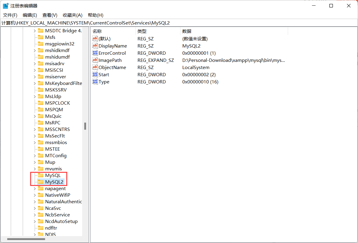
Task: Sort values by 数据 column header
Action: pos(234,31)
